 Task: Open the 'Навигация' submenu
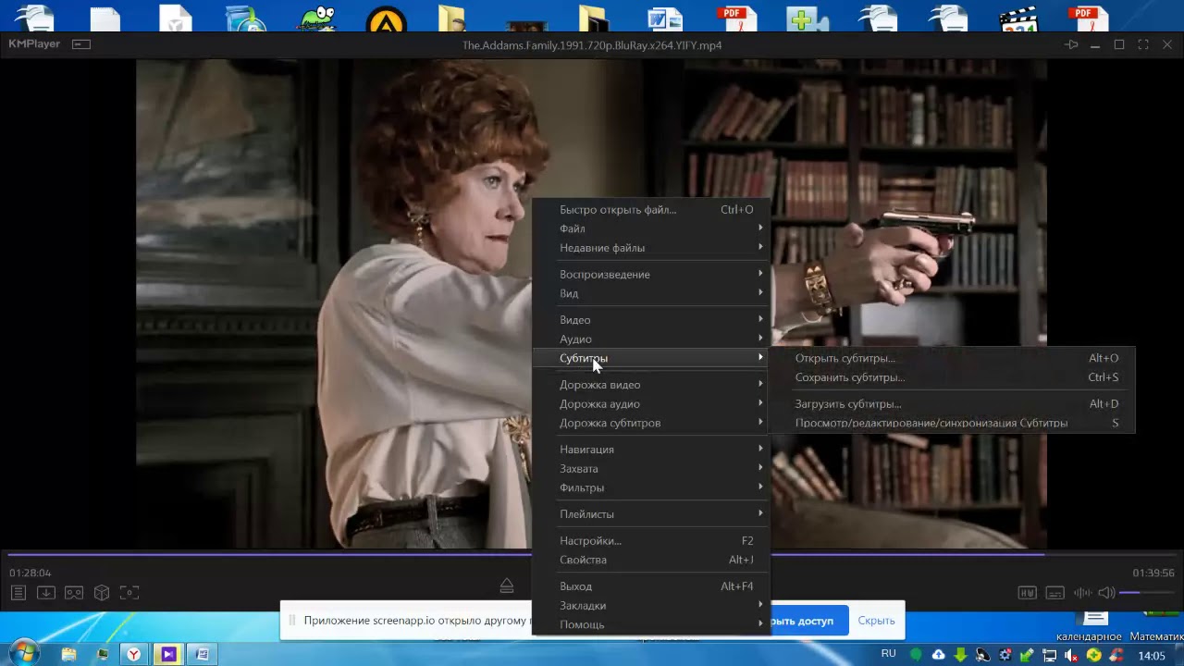[651, 450]
